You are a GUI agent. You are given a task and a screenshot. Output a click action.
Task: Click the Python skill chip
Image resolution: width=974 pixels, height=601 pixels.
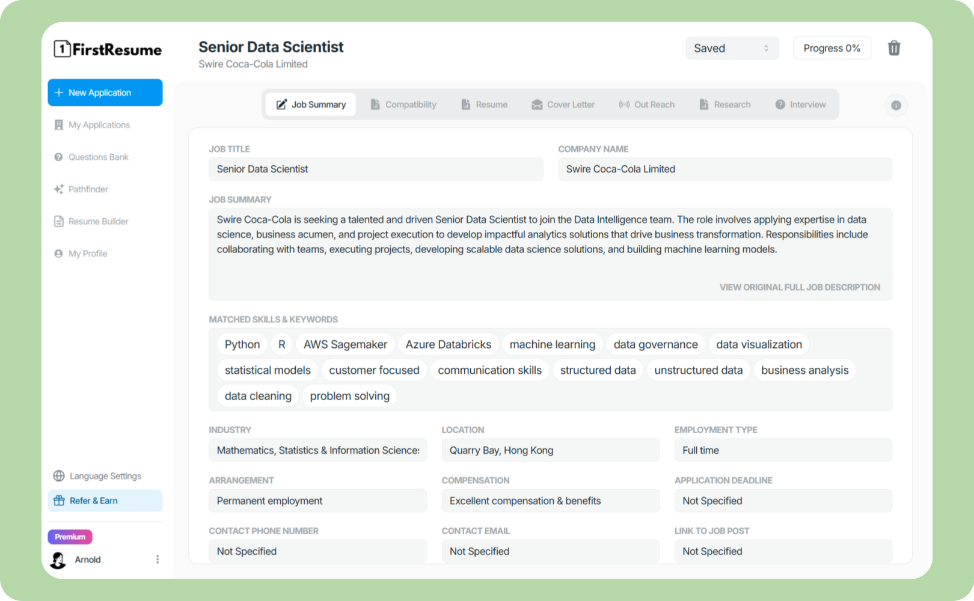point(242,344)
